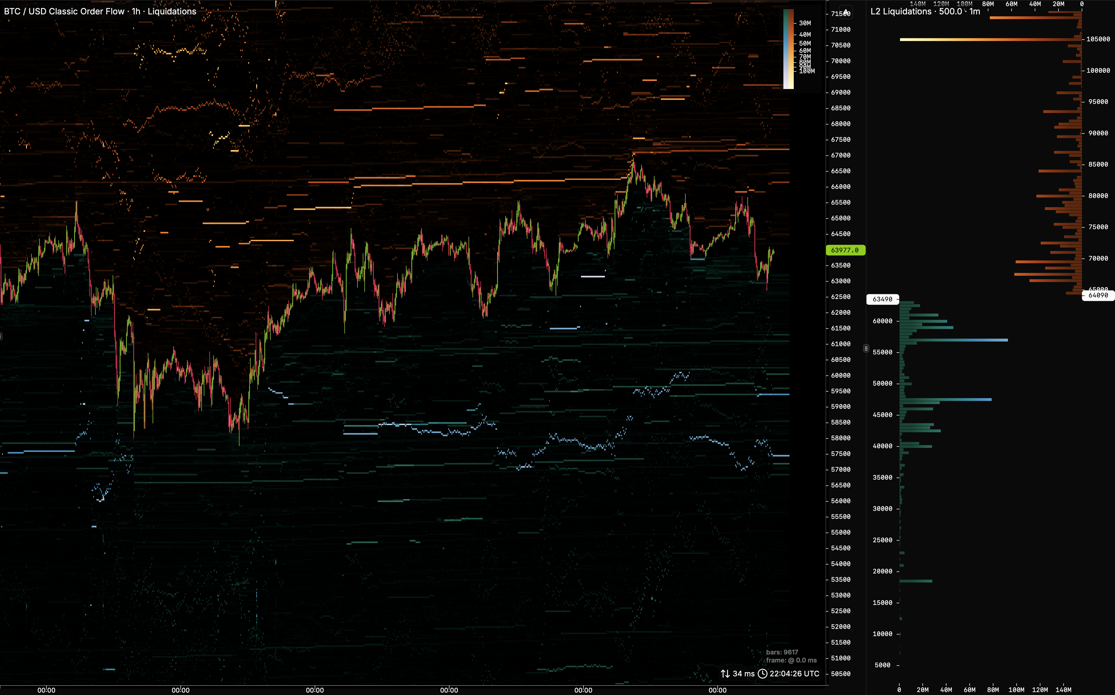Screen dimensions: 1115x695
Task: Click the 50M label in the color legend
Action: (x=805, y=43)
